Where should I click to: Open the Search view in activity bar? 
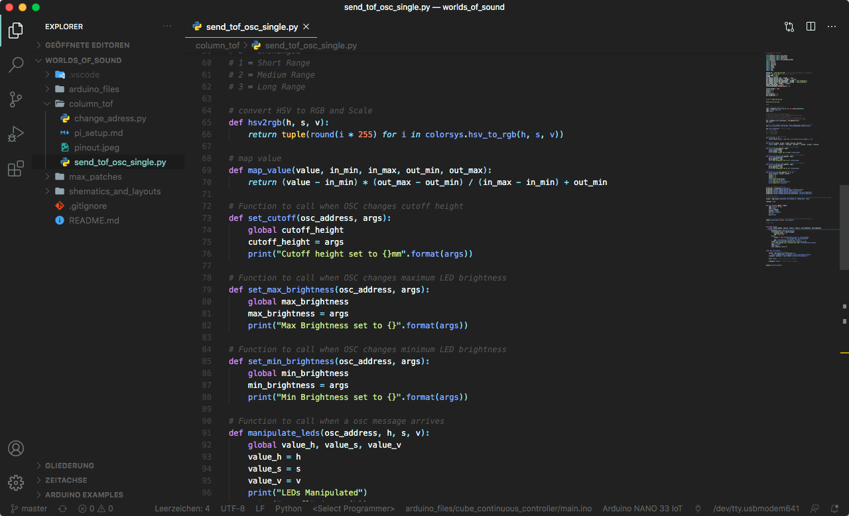[16, 65]
